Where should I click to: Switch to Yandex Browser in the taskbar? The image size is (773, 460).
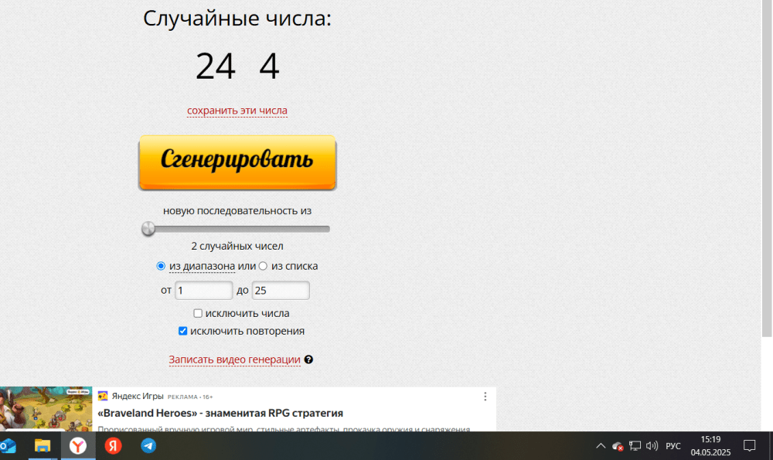point(78,446)
